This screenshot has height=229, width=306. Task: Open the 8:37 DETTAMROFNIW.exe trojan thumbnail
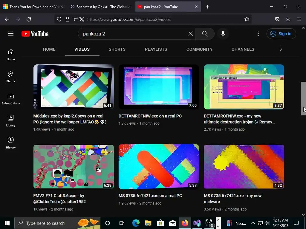click(x=244, y=87)
